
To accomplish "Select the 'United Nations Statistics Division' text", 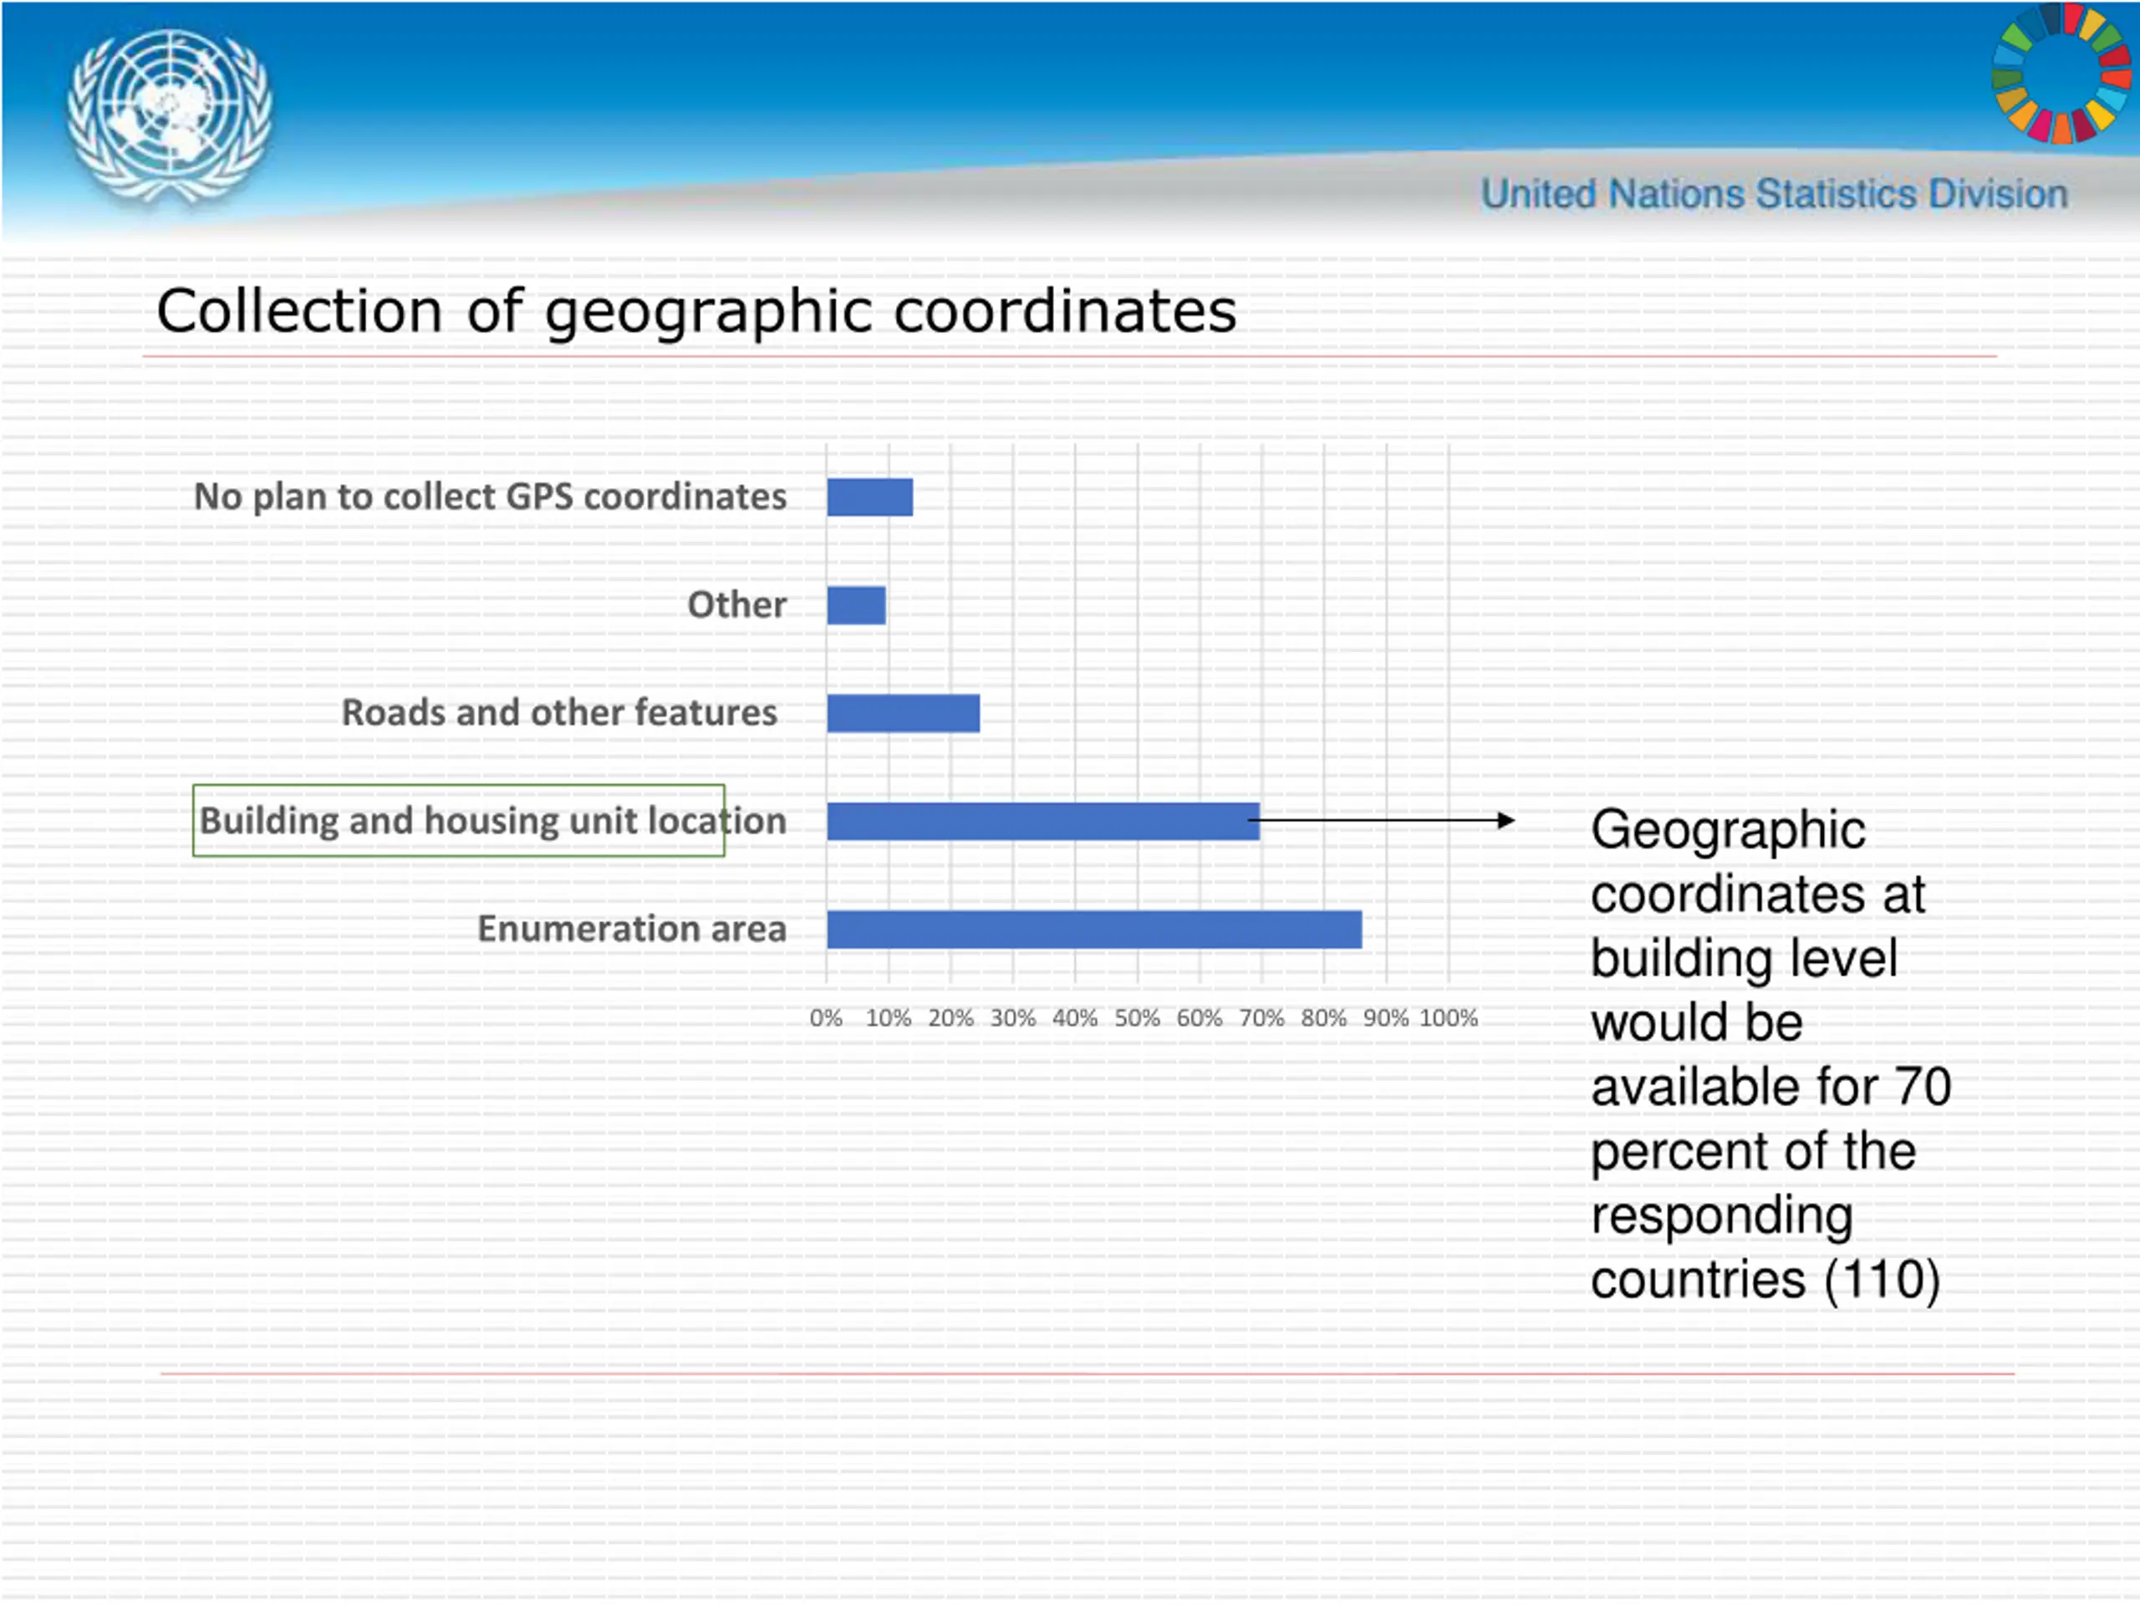I will click(x=1775, y=193).
